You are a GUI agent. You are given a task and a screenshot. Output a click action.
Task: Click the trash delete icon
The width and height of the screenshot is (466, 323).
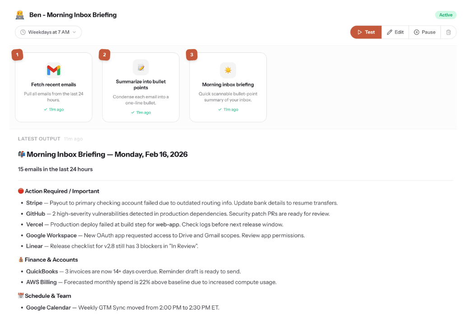tap(448, 32)
